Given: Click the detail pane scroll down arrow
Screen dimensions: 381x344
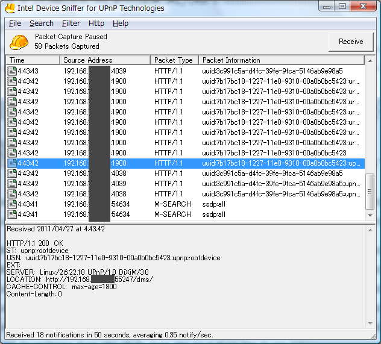Looking at the screenshot, I should pyautogui.click(x=370, y=324).
